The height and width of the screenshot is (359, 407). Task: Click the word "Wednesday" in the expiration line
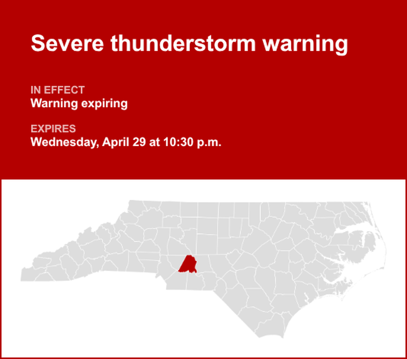coord(63,142)
